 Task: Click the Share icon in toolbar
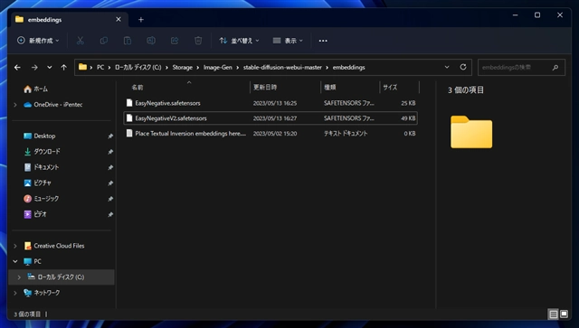click(x=175, y=41)
